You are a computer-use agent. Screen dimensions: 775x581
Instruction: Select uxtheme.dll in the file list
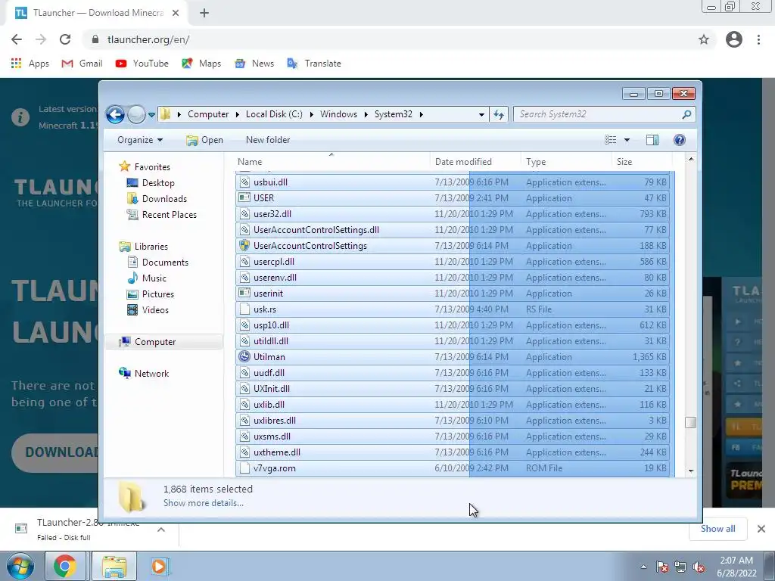click(277, 452)
